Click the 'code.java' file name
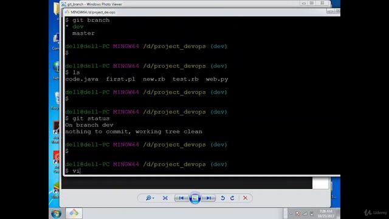The image size is (389, 219). 81,79
